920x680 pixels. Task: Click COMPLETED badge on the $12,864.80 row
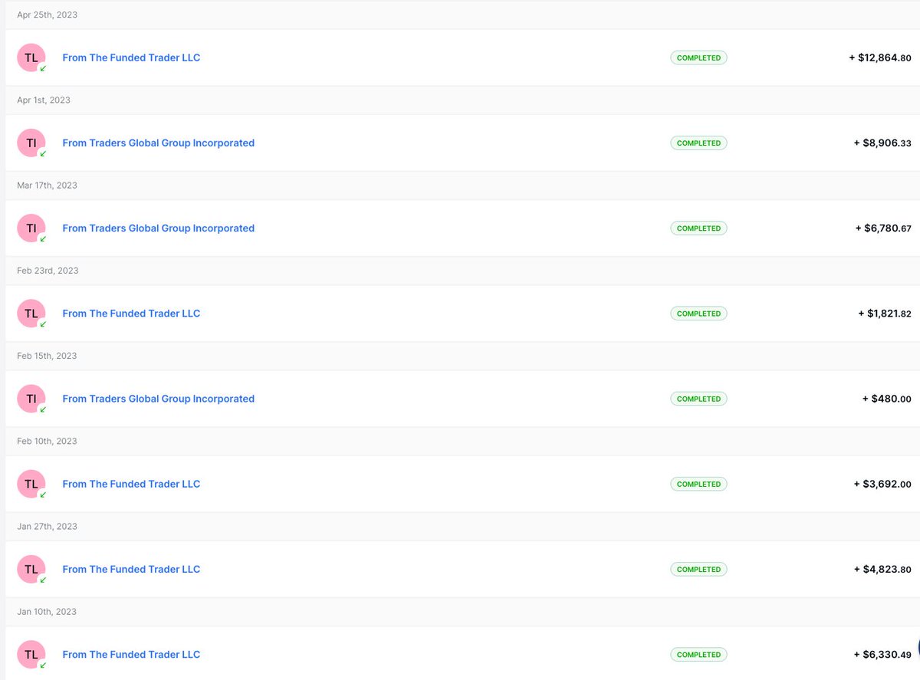(698, 57)
